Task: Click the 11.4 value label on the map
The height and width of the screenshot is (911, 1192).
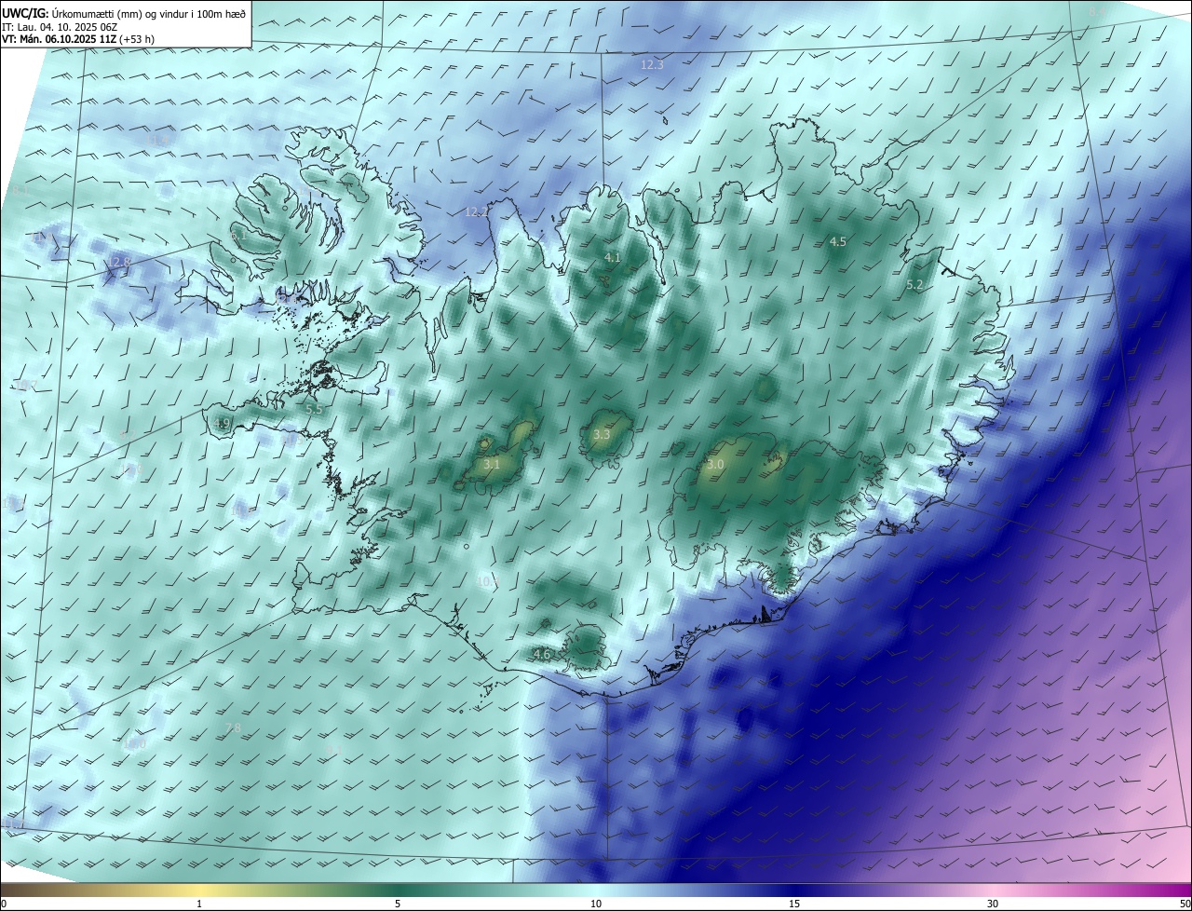Action: [156, 140]
